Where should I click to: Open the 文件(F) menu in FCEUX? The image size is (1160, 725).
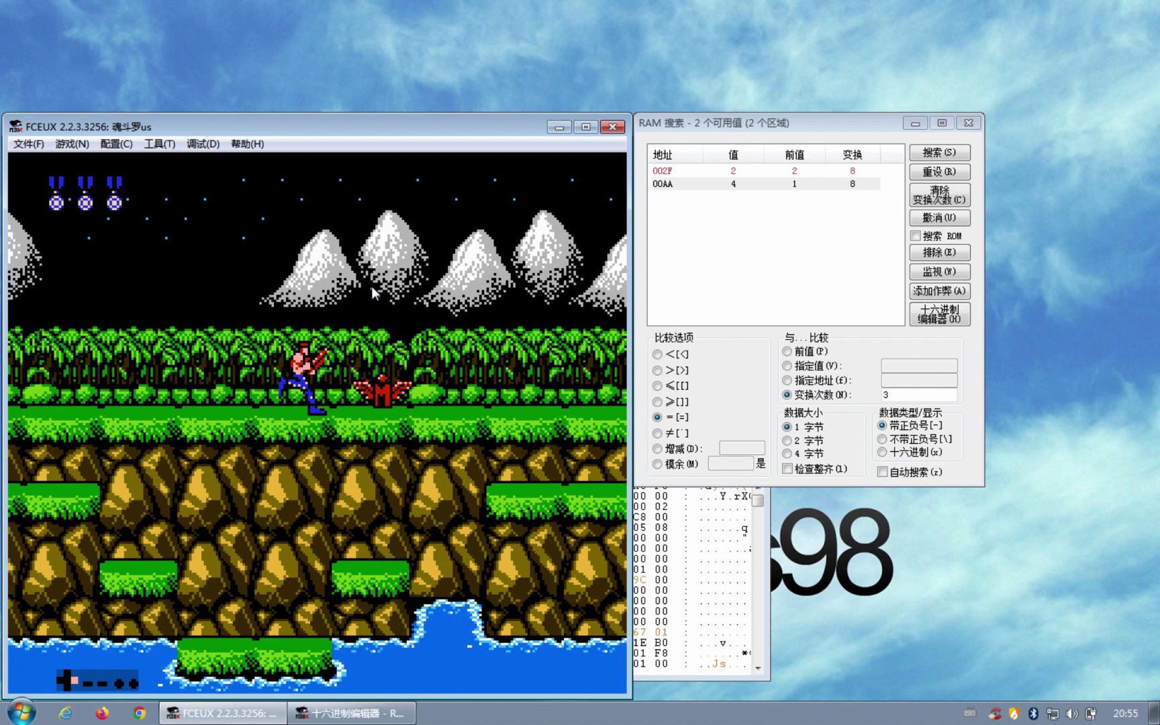click(x=29, y=144)
